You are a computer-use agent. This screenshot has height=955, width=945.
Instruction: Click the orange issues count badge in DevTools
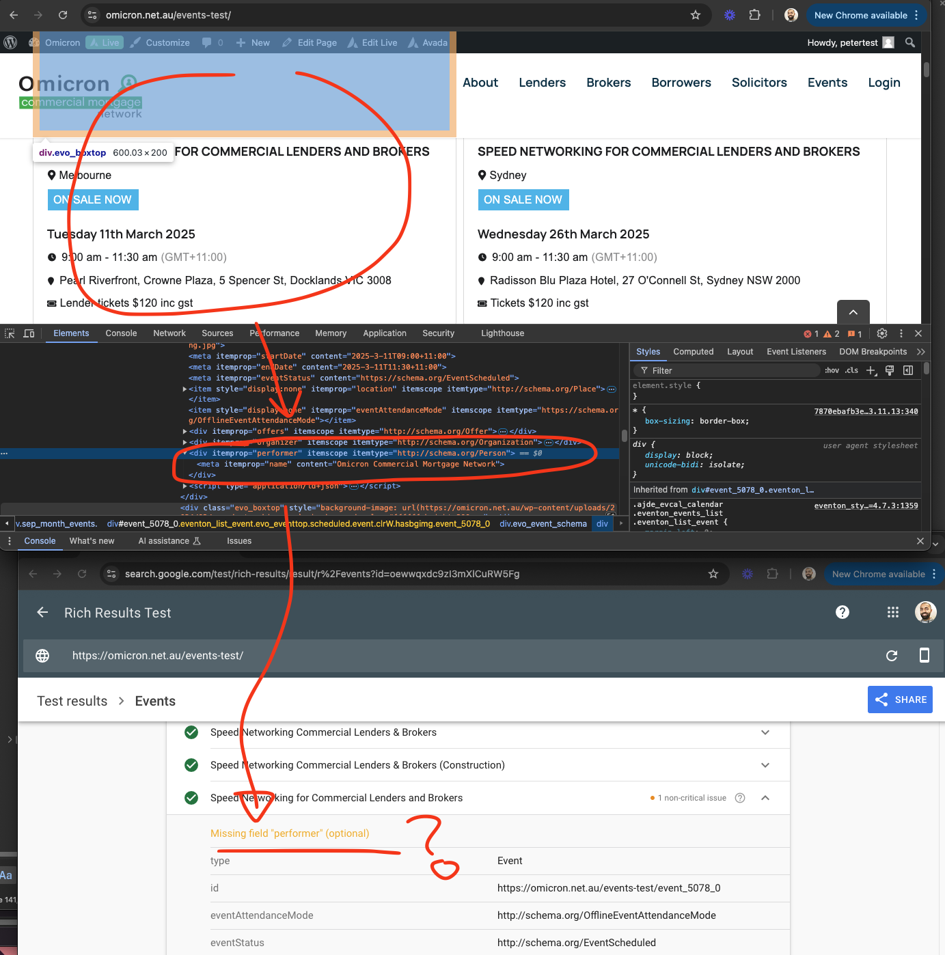click(855, 334)
